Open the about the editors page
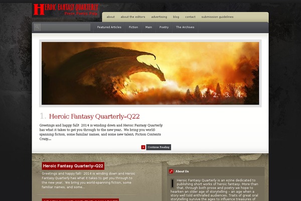Screen dimensions: 301x201 [x=133, y=17]
